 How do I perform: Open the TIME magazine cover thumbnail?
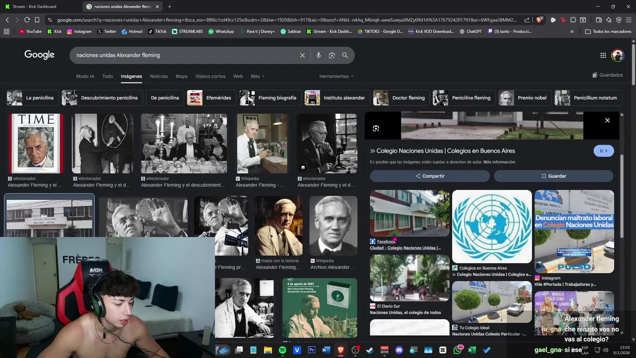pyautogui.click(x=36, y=144)
